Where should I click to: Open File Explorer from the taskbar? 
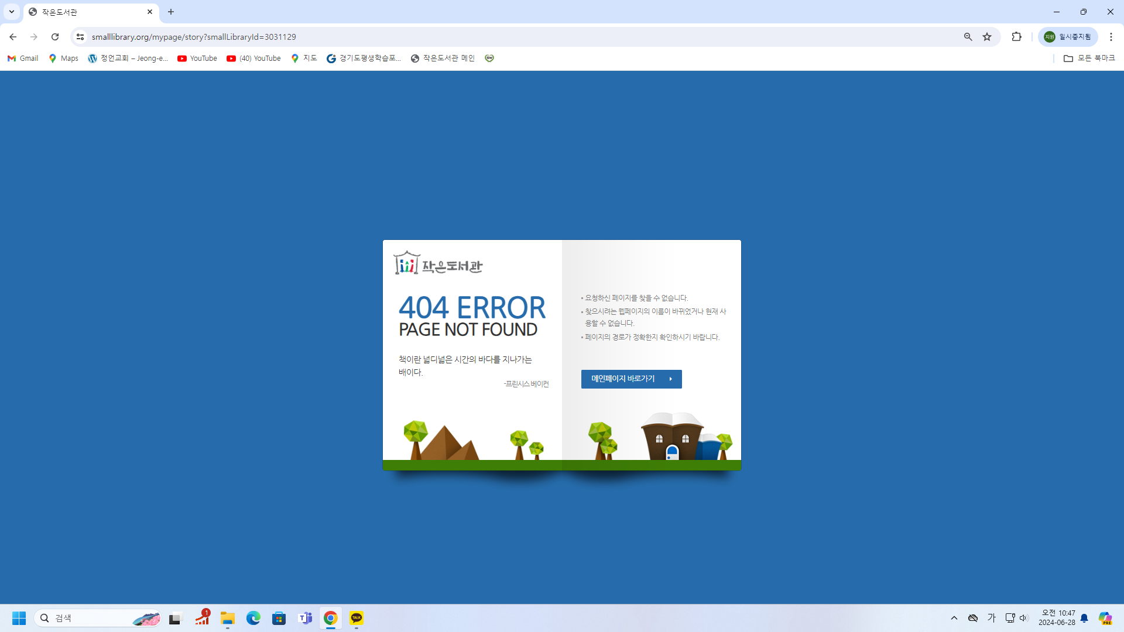pos(228,618)
